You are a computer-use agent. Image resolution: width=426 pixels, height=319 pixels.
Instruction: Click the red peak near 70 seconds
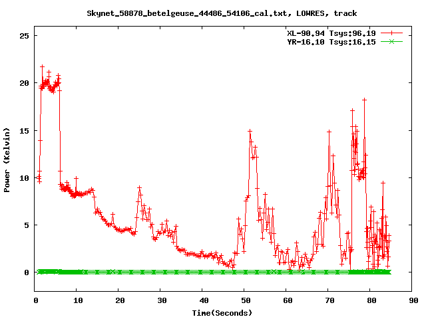[329, 132]
